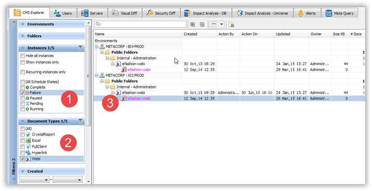Uncheck the Webi document type checkbox
The width and height of the screenshot is (372, 191).
point(23,159)
